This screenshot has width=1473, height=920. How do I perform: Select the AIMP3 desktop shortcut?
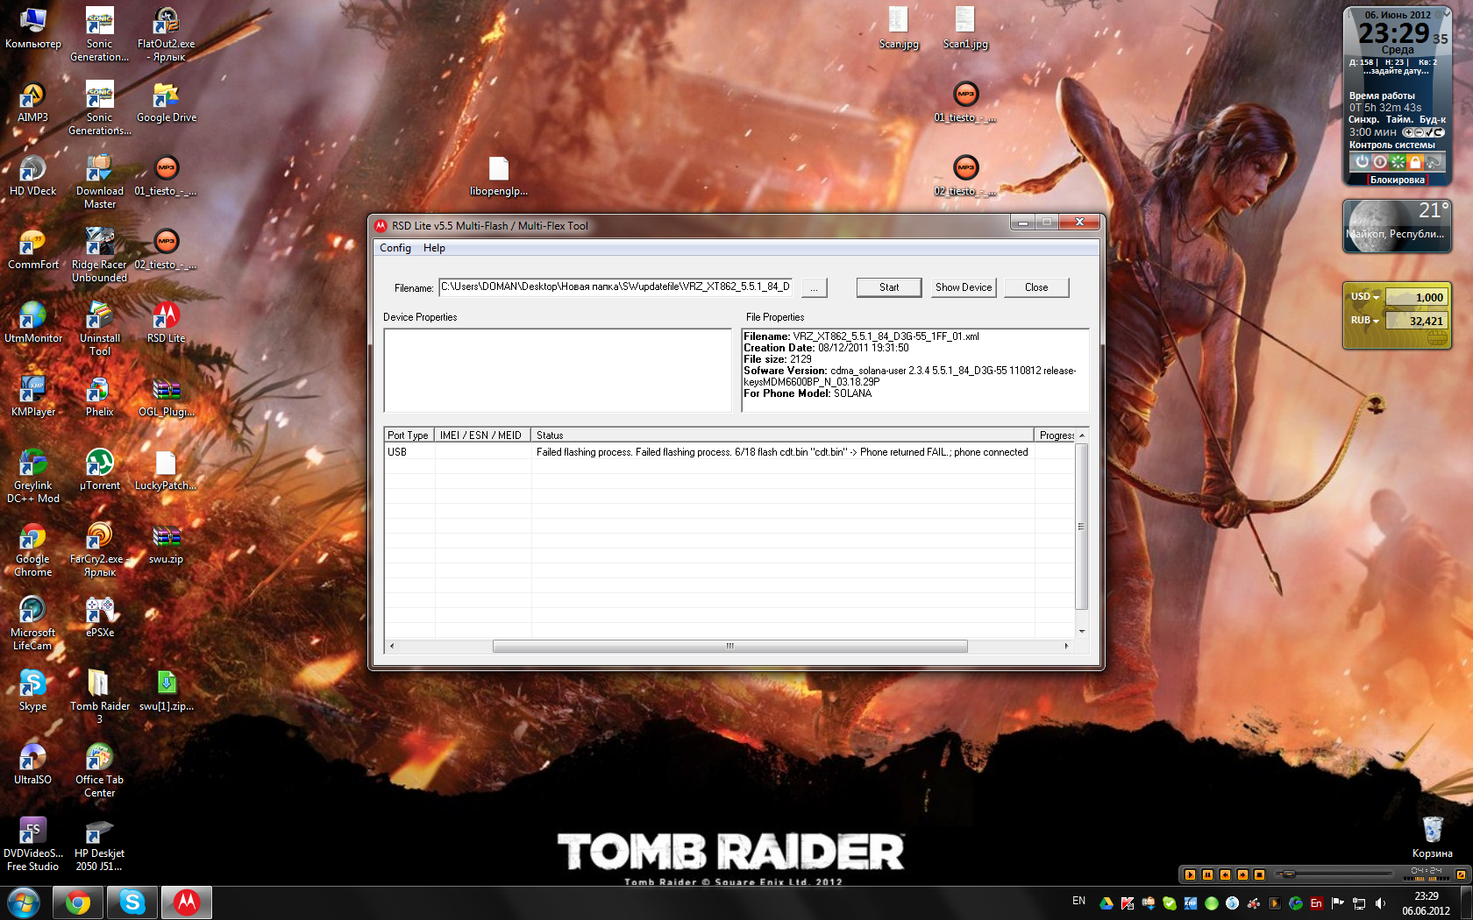pyautogui.click(x=33, y=103)
